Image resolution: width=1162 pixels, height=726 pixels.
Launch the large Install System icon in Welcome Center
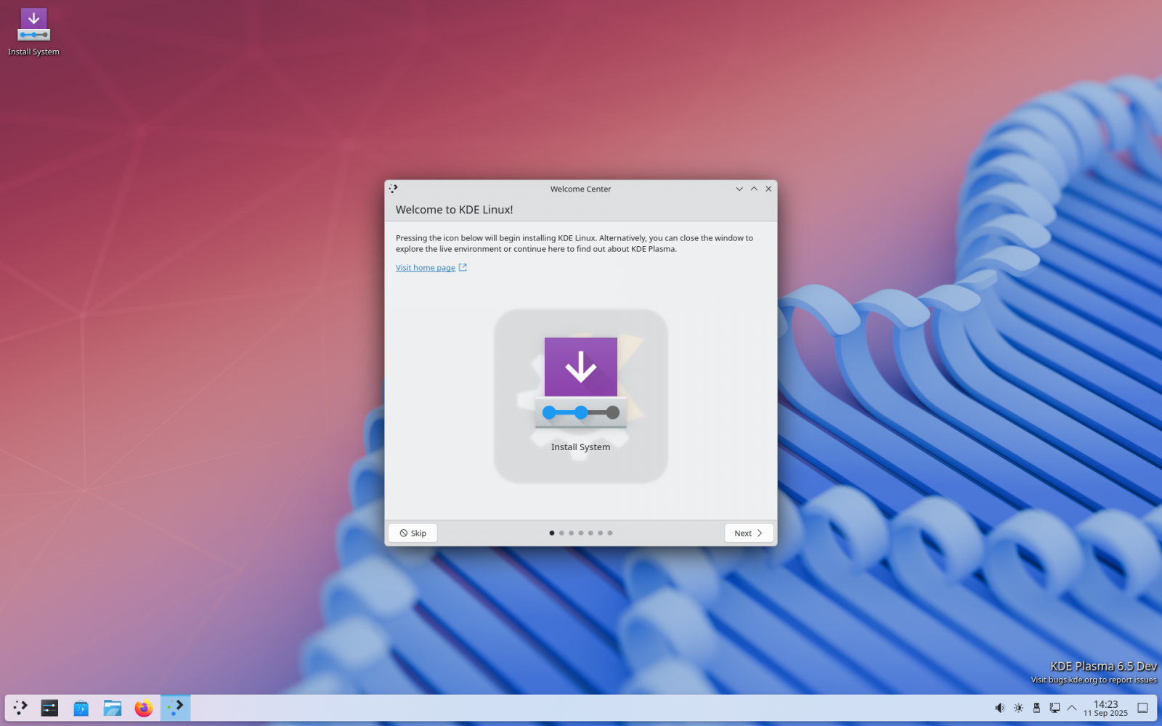coord(580,396)
